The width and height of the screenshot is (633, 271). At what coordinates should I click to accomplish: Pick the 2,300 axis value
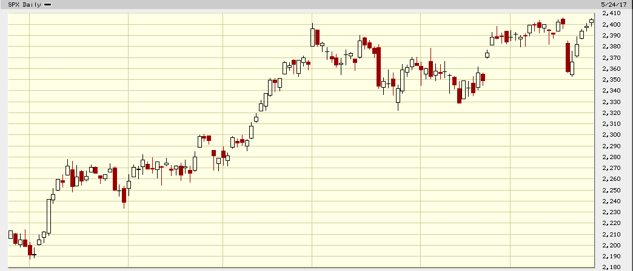point(611,135)
